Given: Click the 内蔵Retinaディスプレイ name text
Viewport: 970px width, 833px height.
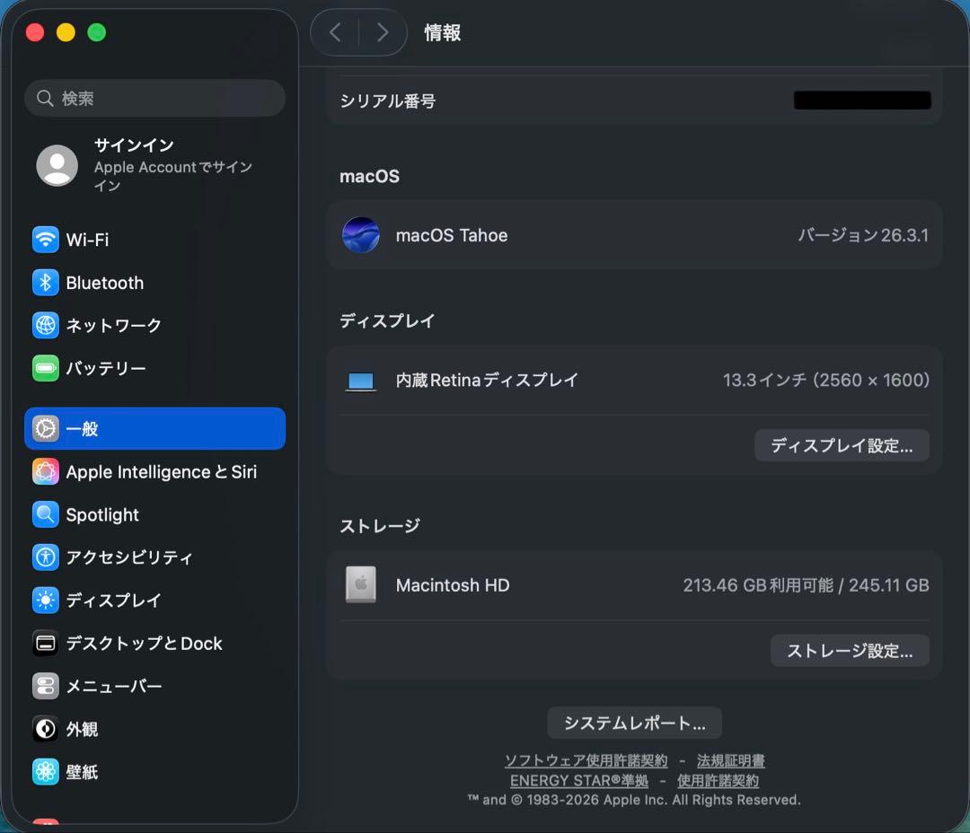Looking at the screenshot, I should pos(487,380).
